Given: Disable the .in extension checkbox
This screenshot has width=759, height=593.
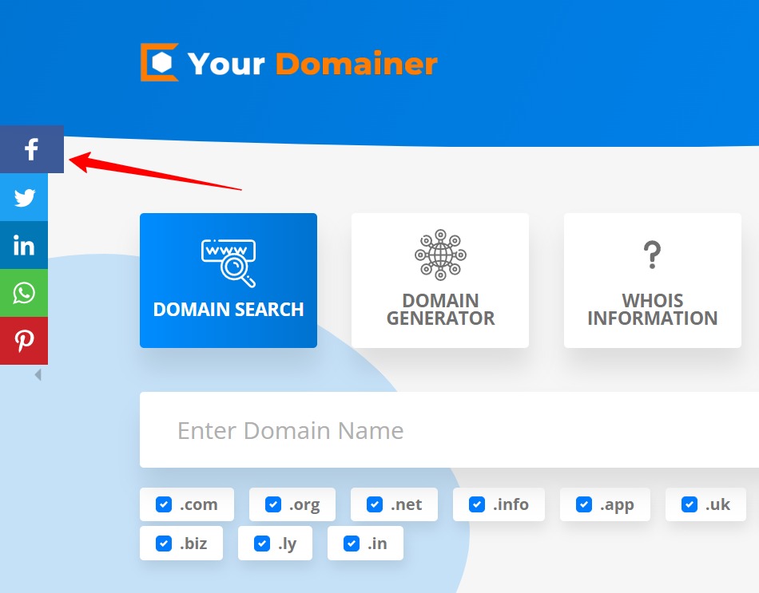Looking at the screenshot, I should 352,544.
